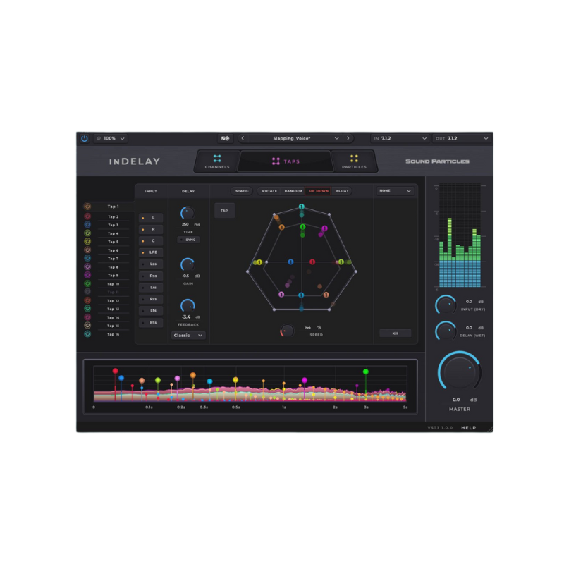Enable SYNC for delay time

[188, 240]
